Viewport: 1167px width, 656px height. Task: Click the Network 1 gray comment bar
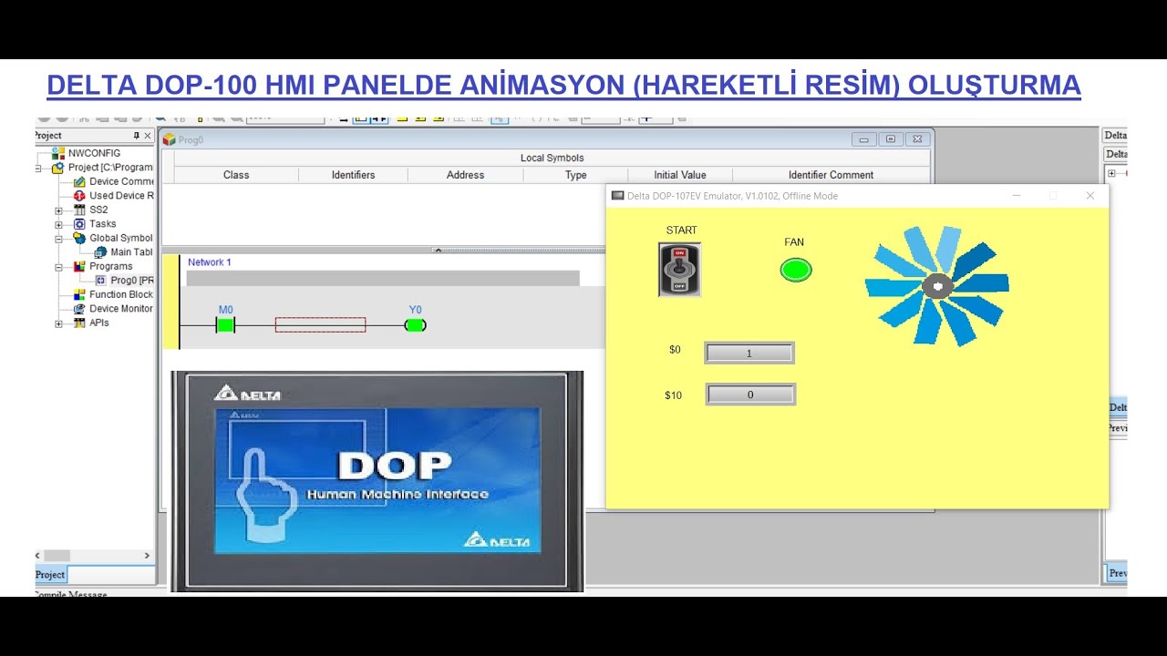[383, 278]
